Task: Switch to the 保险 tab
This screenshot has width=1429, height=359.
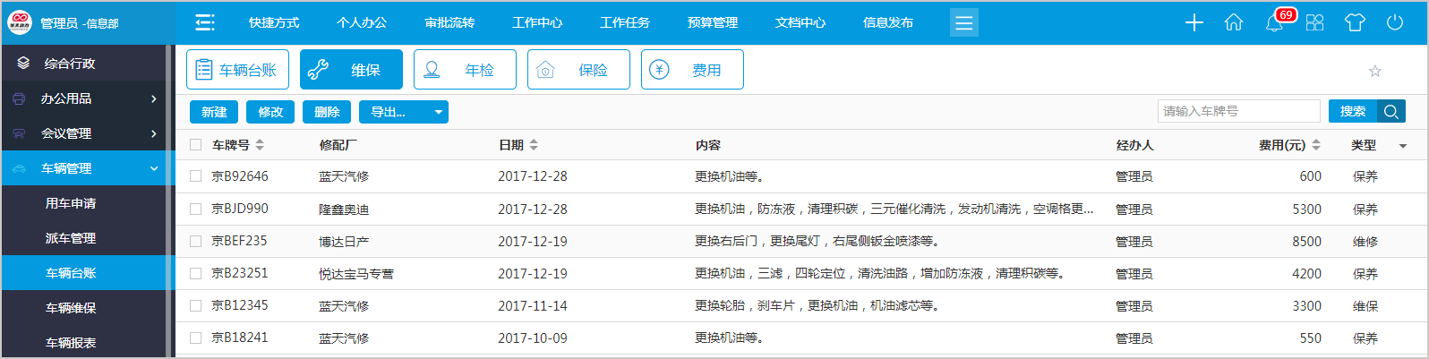Action: tap(578, 70)
